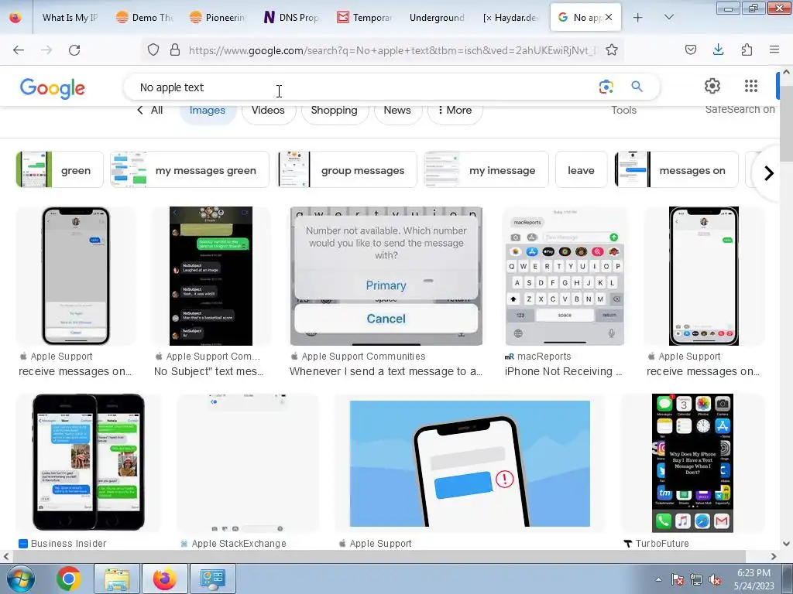Screen dimensions: 793x594
Task: Show hidden system tray icons
Action: (x=658, y=579)
